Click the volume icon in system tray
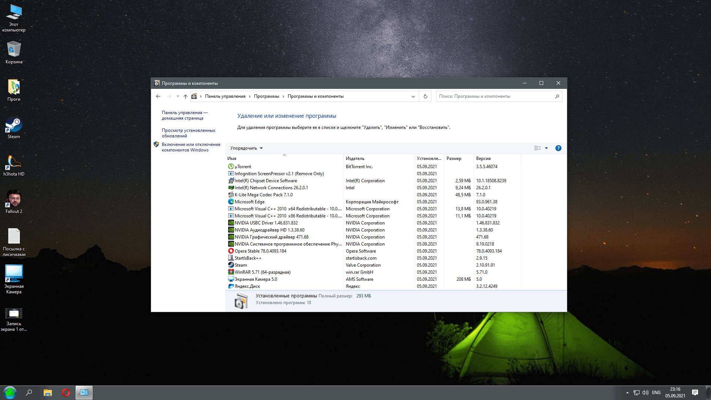Image resolution: width=711 pixels, height=400 pixels. 645,393
